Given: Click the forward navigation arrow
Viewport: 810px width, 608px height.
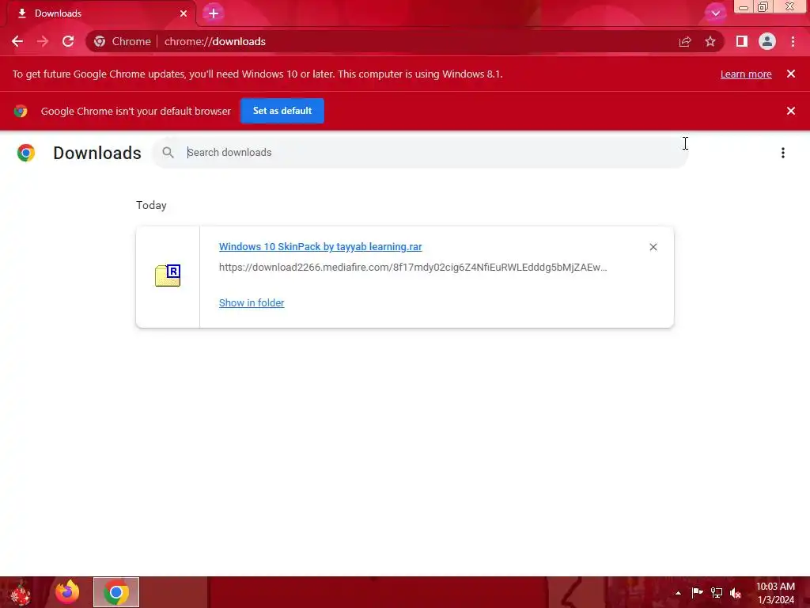Looking at the screenshot, I should point(43,41).
